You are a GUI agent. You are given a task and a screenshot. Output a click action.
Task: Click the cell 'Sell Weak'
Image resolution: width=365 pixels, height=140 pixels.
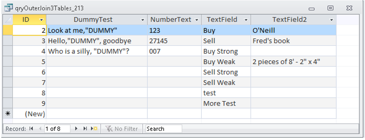coord(226,82)
